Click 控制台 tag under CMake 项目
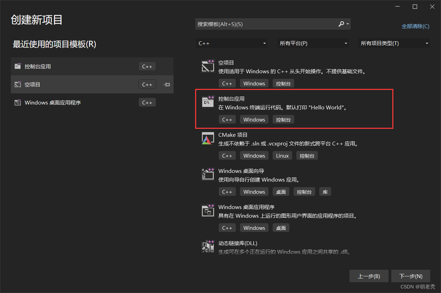 (x=307, y=156)
